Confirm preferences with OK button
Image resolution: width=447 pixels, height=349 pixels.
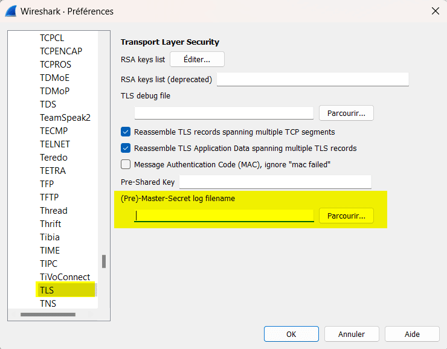pos(291,334)
